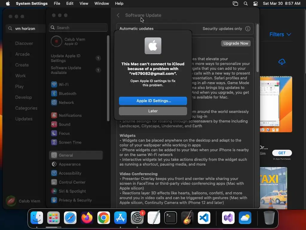
Task: Select General gear icon in sidebar
Action: click(54, 155)
